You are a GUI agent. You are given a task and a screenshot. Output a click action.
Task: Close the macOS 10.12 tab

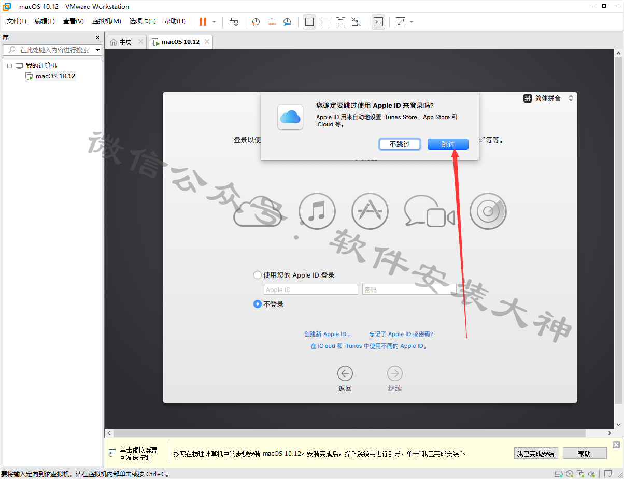pyautogui.click(x=207, y=41)
